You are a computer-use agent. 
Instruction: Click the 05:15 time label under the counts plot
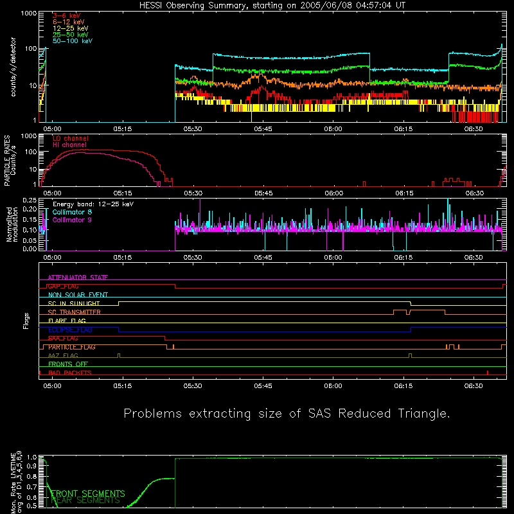click(x=123, y=129)
